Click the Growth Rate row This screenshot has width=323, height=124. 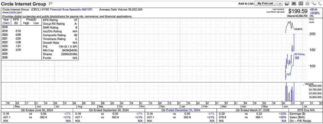60,43
